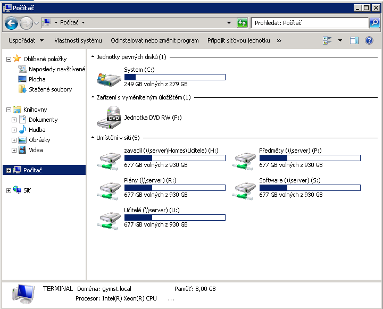The image size is (383, 309).
Task: Click Připojit síťovou jednotku
Action: tap(239, 40)
